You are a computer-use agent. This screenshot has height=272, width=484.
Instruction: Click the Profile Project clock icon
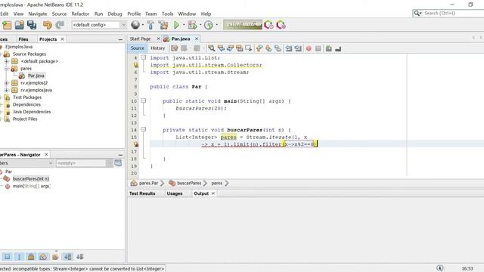point(209,25)
